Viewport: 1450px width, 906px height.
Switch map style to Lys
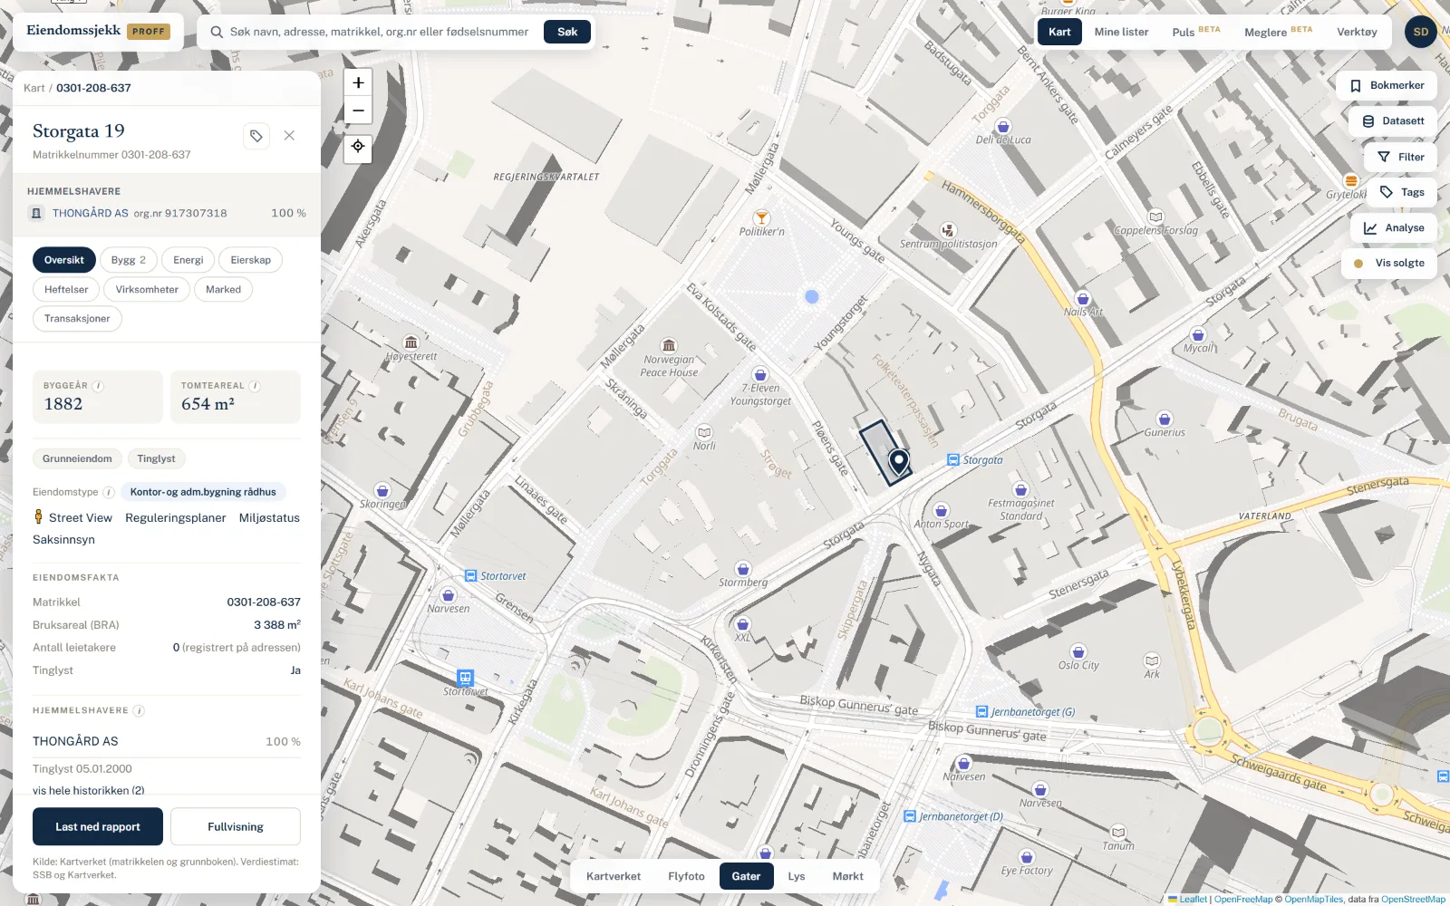[x=797, y=876]
